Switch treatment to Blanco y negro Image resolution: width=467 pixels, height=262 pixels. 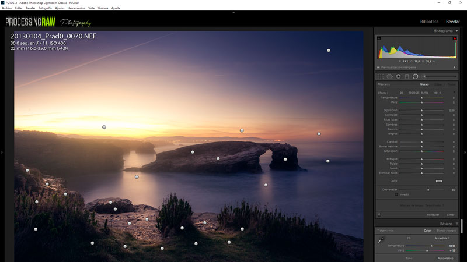445,231
